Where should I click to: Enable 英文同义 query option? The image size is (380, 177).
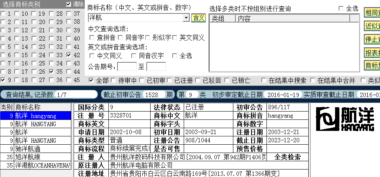pos(175,37)
